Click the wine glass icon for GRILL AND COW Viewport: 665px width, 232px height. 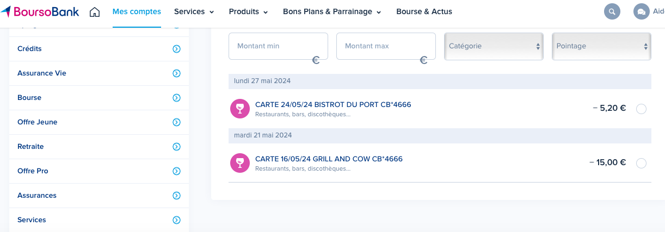click(x=240, y=163)
